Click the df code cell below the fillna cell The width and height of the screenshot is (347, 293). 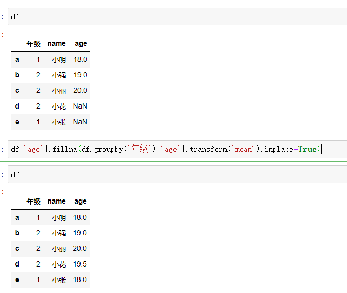pyautogui.click(x=178, y=175)
